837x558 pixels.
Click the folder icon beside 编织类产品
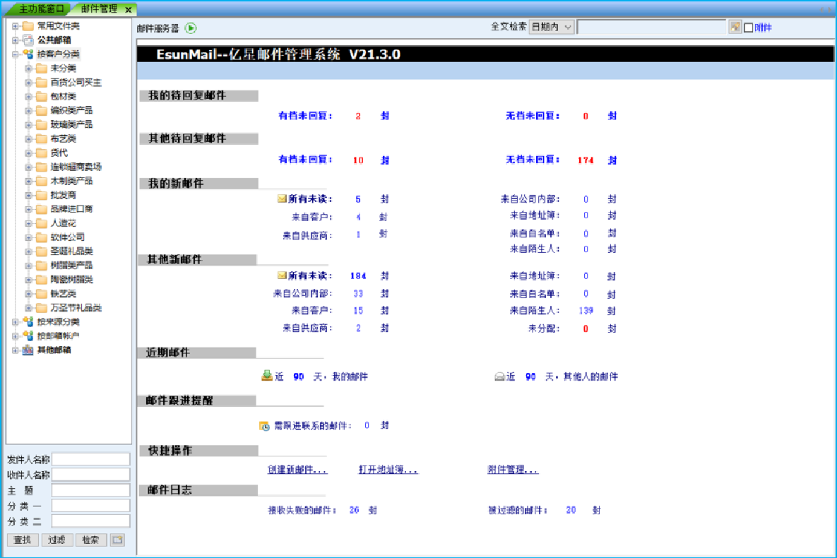click(x=41, y=110)
